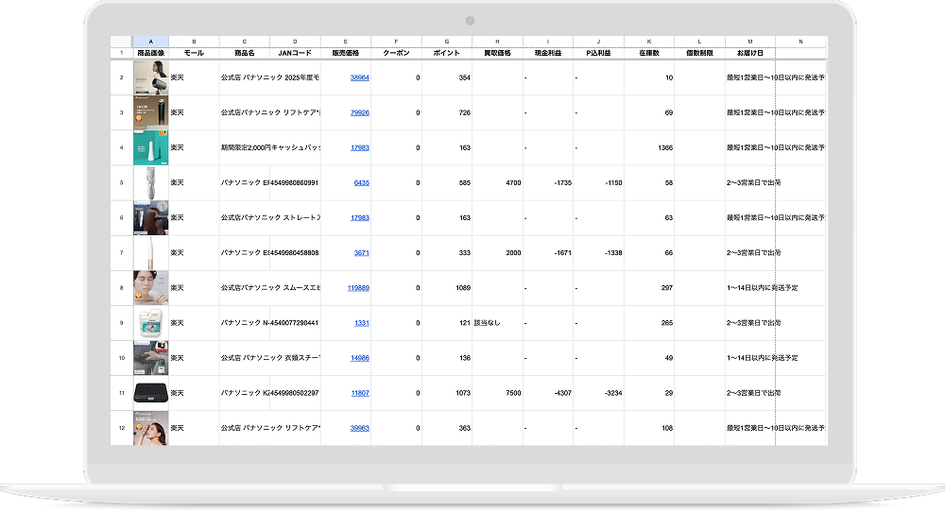The image size is (945, 512).
Task: Select the stock count cell 297
Action: pyautogui.click(x=649, y=288)
